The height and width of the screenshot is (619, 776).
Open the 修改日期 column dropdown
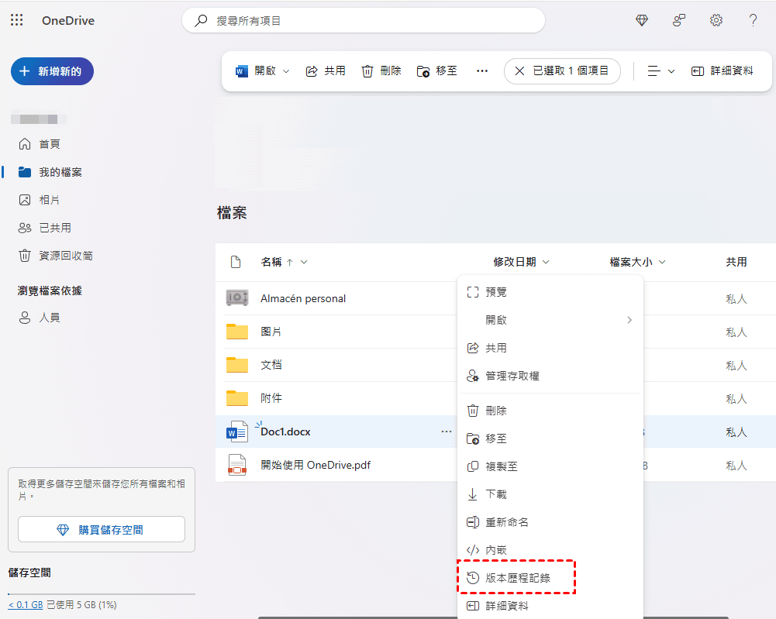coord(546,262)
